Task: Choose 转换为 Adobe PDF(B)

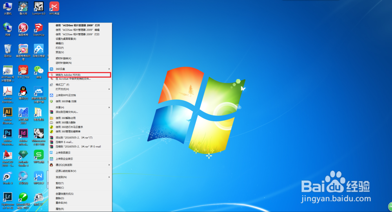Action: pyautogui.click(x=79, y=75)
